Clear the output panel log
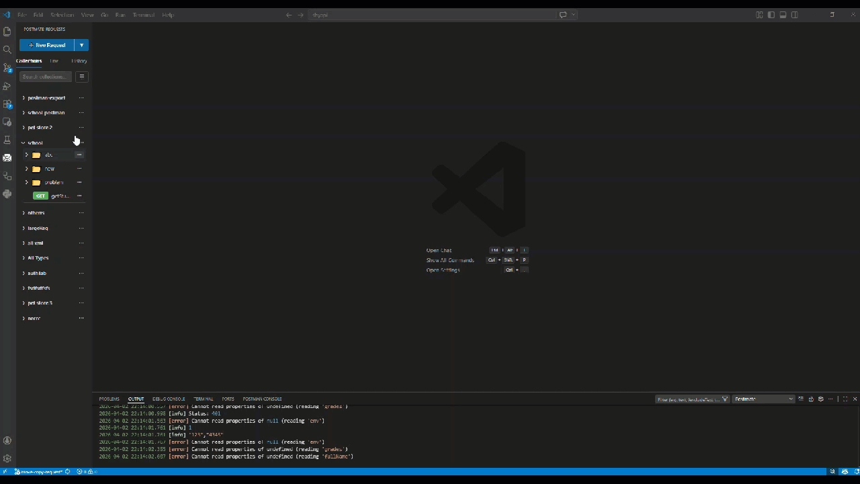860x484 pixels. [801, 399]
